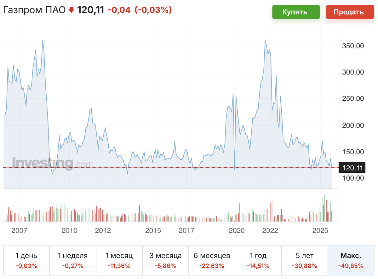Image resolution: width=378 pixels, height=279 pixels.
Task: Click the 250,00 price axis label
Action: (x=353, y=99)
